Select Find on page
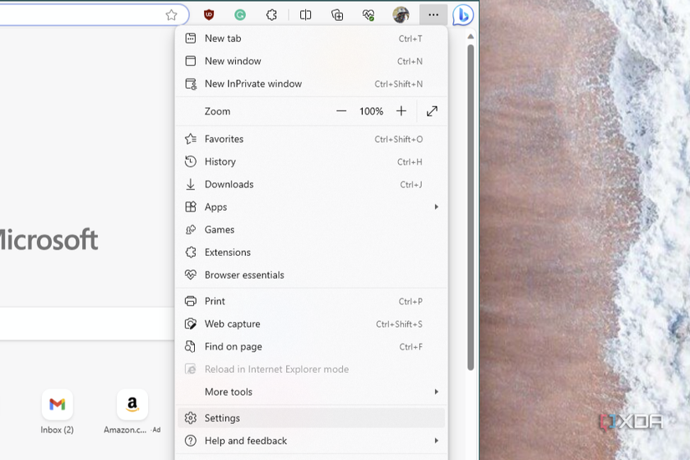Image resolution: width=690 pixels, height=460 pixels. 312,347
